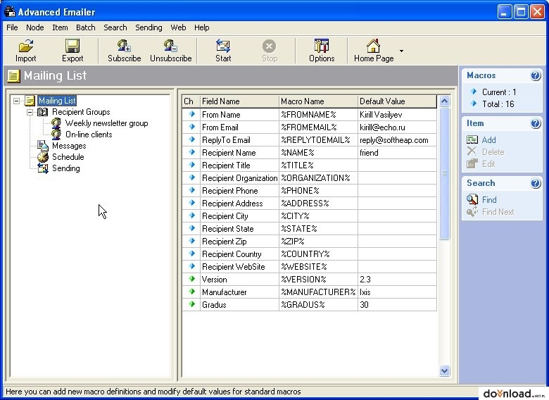The height and width of the screenshot is (400, 549).
Task: Click the Edit link in Item panel
Action: (488, 163)
